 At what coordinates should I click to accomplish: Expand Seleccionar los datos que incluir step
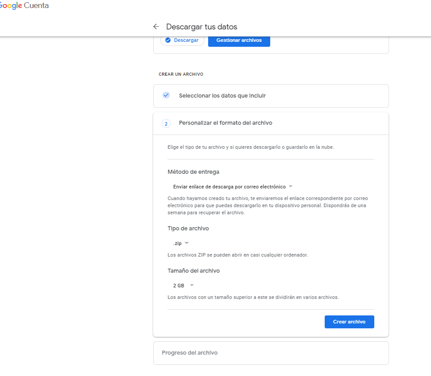point(271,96)
